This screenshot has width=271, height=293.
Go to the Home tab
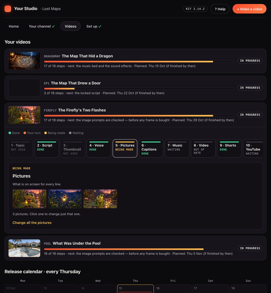(x=14, y=26)
